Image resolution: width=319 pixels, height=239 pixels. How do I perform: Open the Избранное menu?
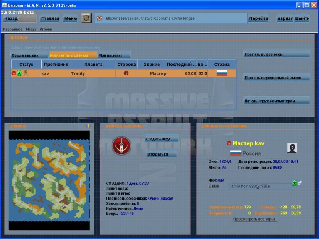coord(13,29)
